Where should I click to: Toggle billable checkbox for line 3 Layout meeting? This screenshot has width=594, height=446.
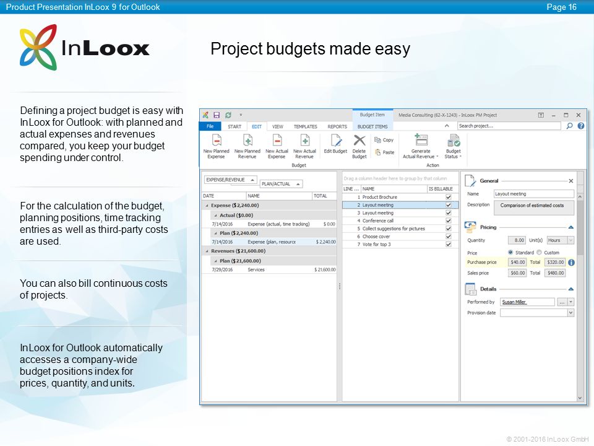(x=449, y=213)
